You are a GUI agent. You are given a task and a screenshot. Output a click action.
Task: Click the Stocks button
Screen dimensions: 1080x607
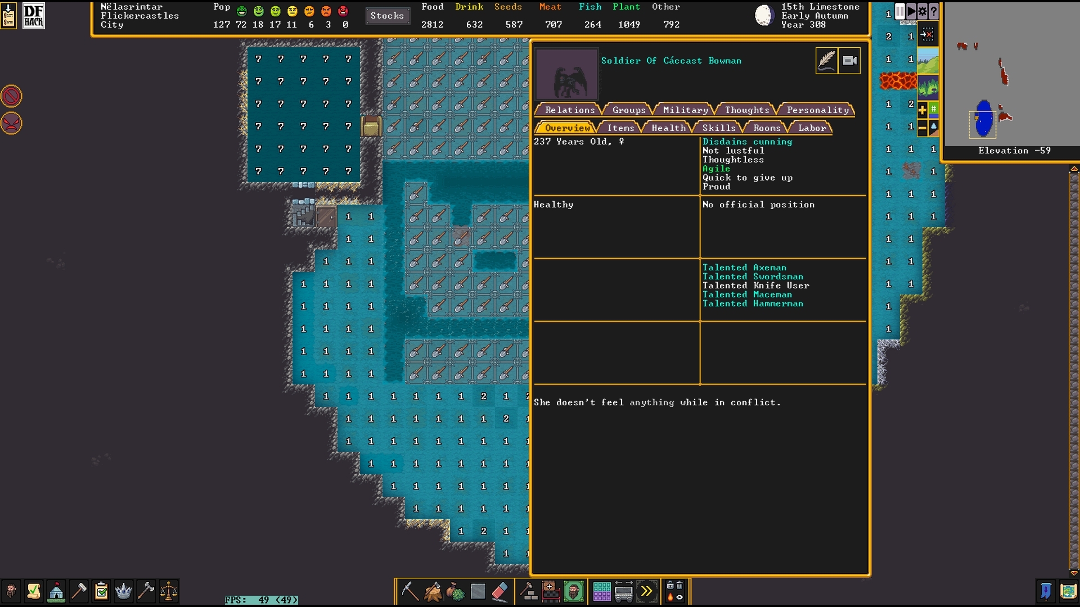387,16
